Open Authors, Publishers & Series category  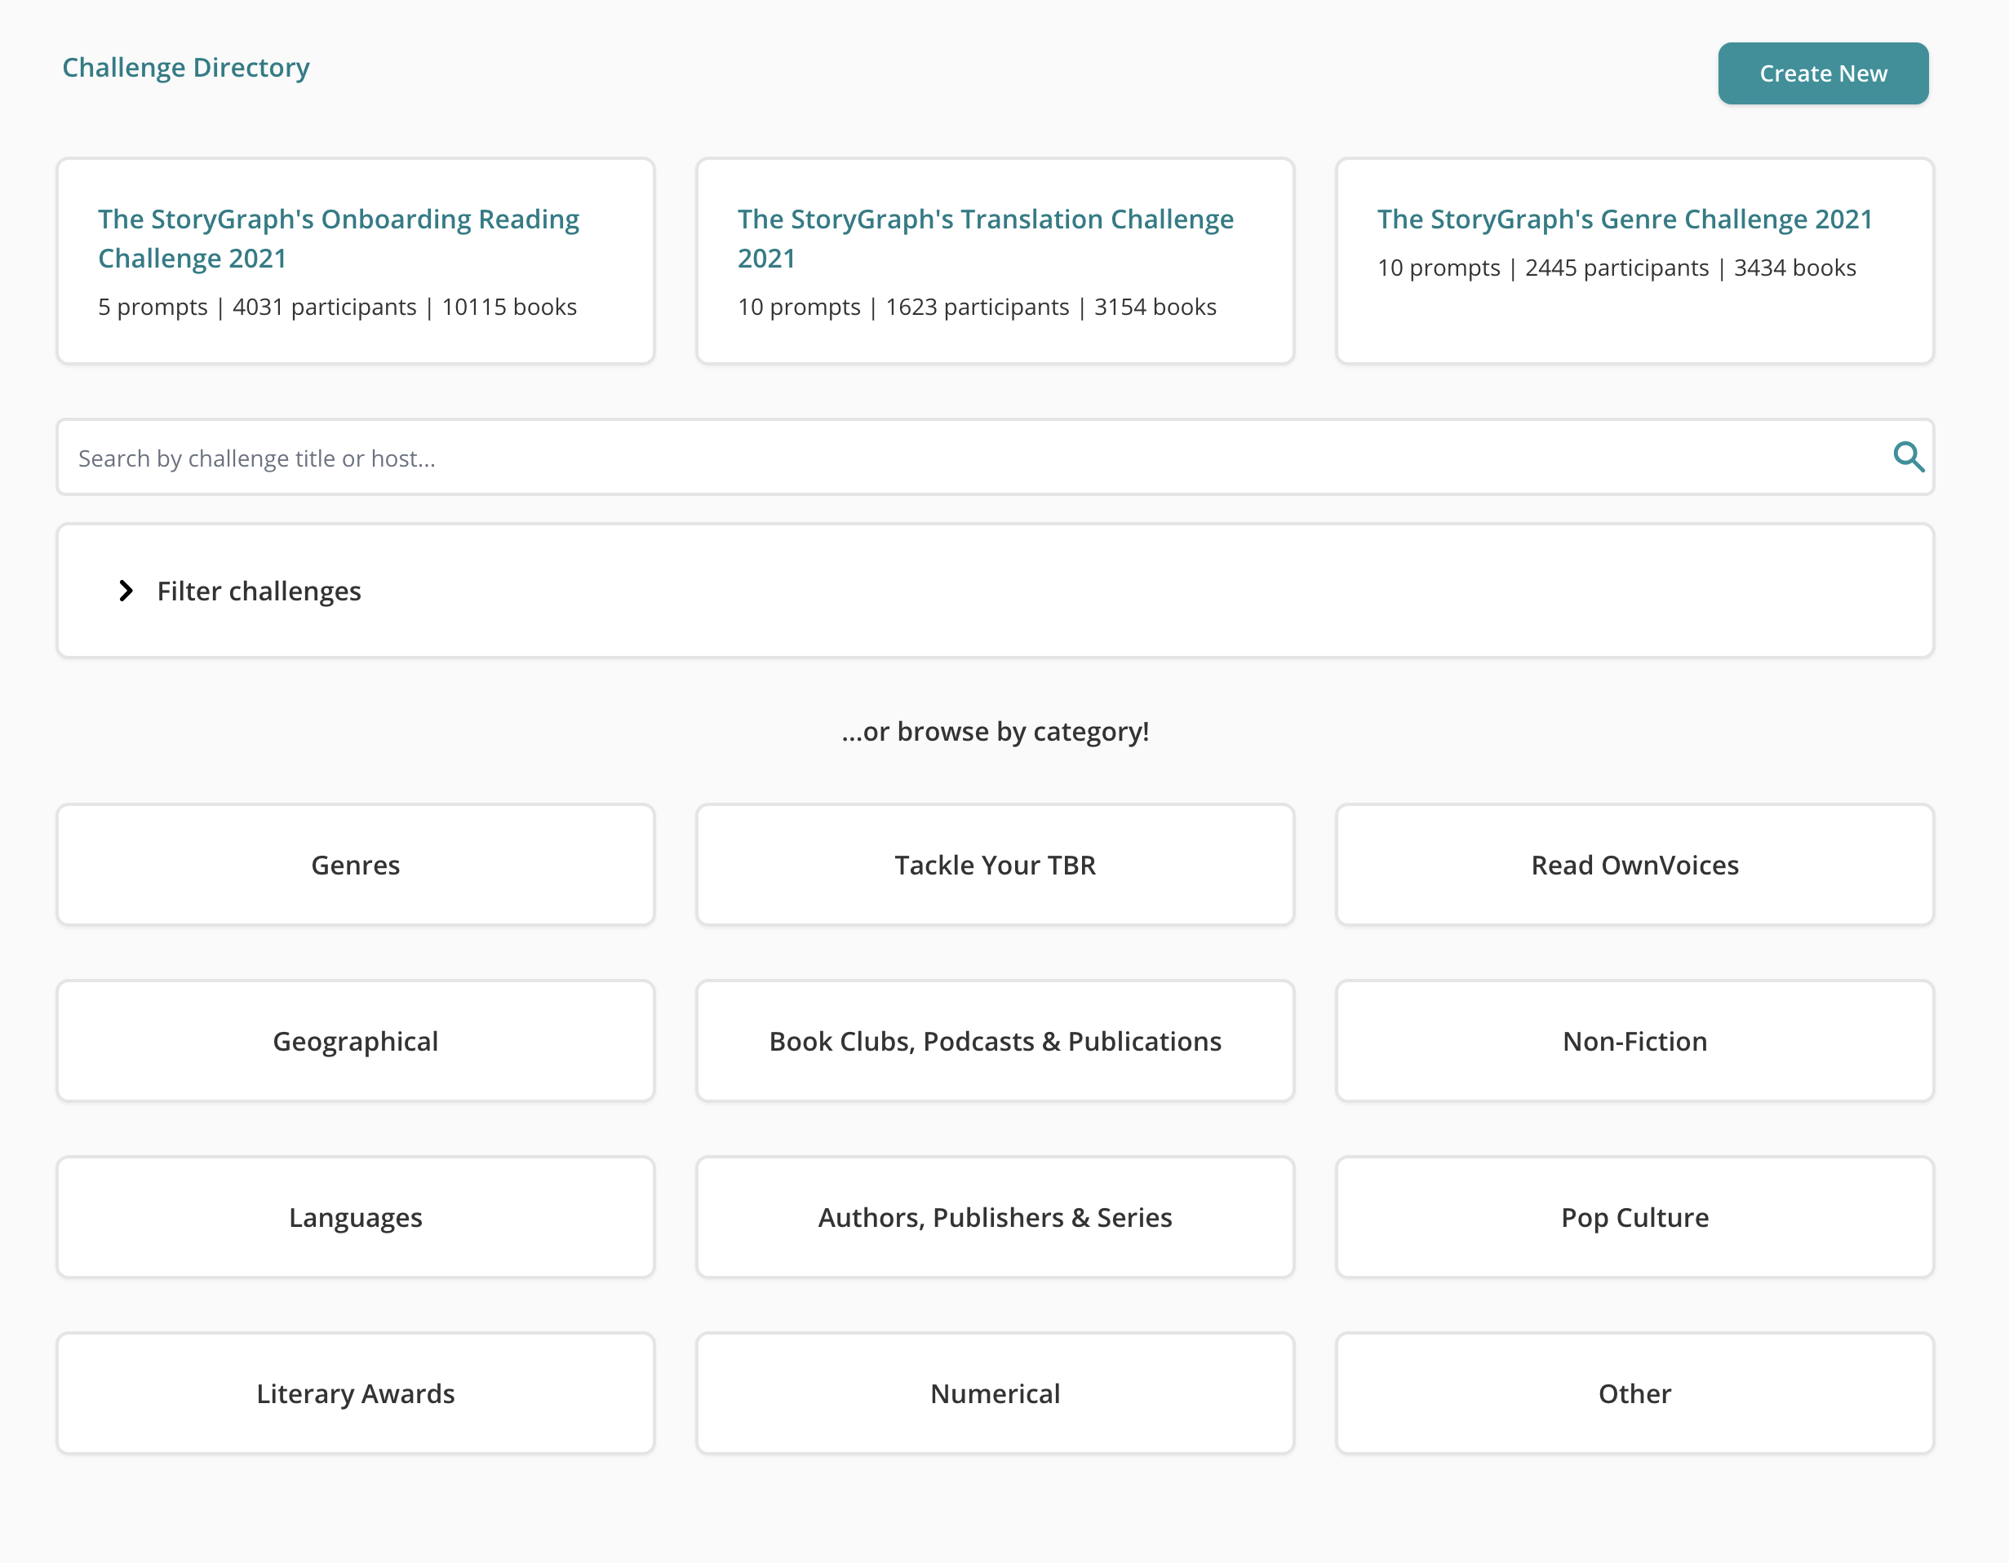(x=995, y=1217)
